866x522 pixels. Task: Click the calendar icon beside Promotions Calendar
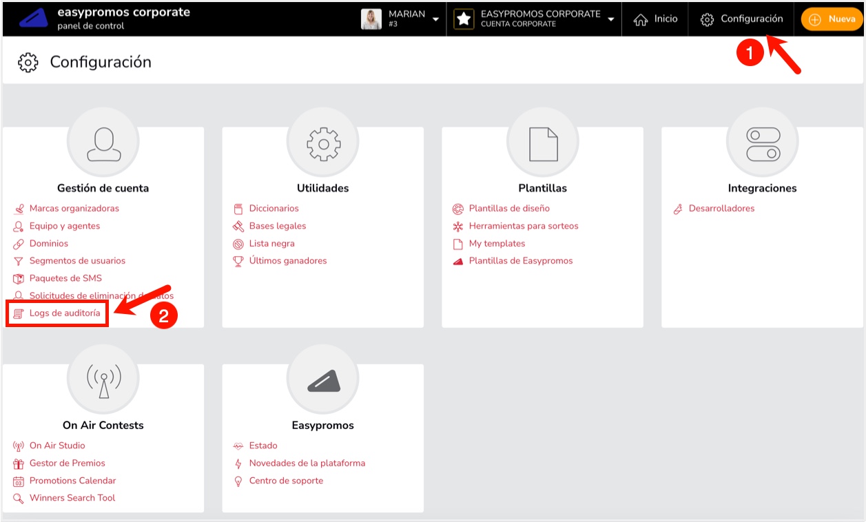[x=19, y=481]
